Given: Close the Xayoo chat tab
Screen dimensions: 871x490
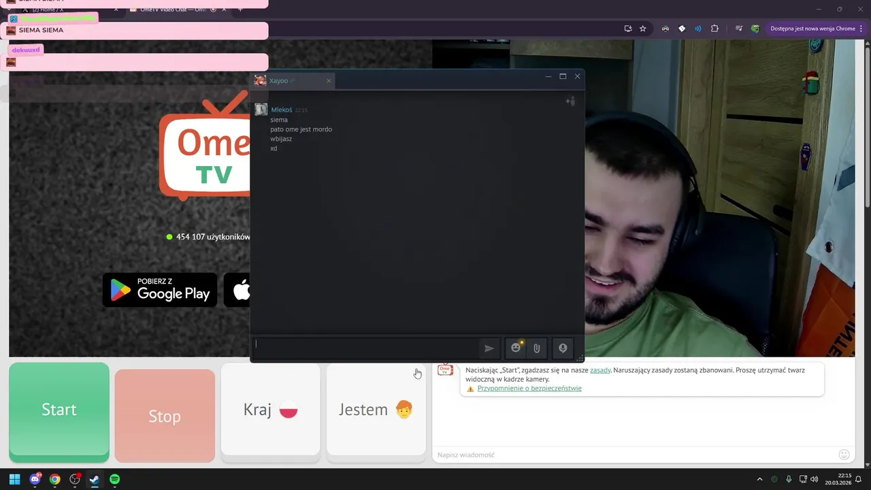Looking at the screenshot, I should click(329, 81).
